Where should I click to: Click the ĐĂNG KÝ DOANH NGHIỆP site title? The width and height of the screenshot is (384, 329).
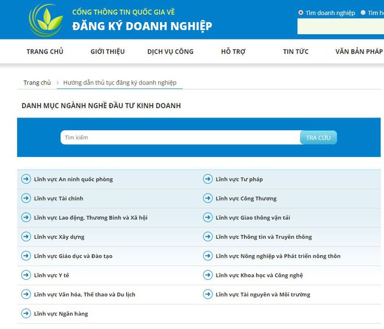coord(142,26)
